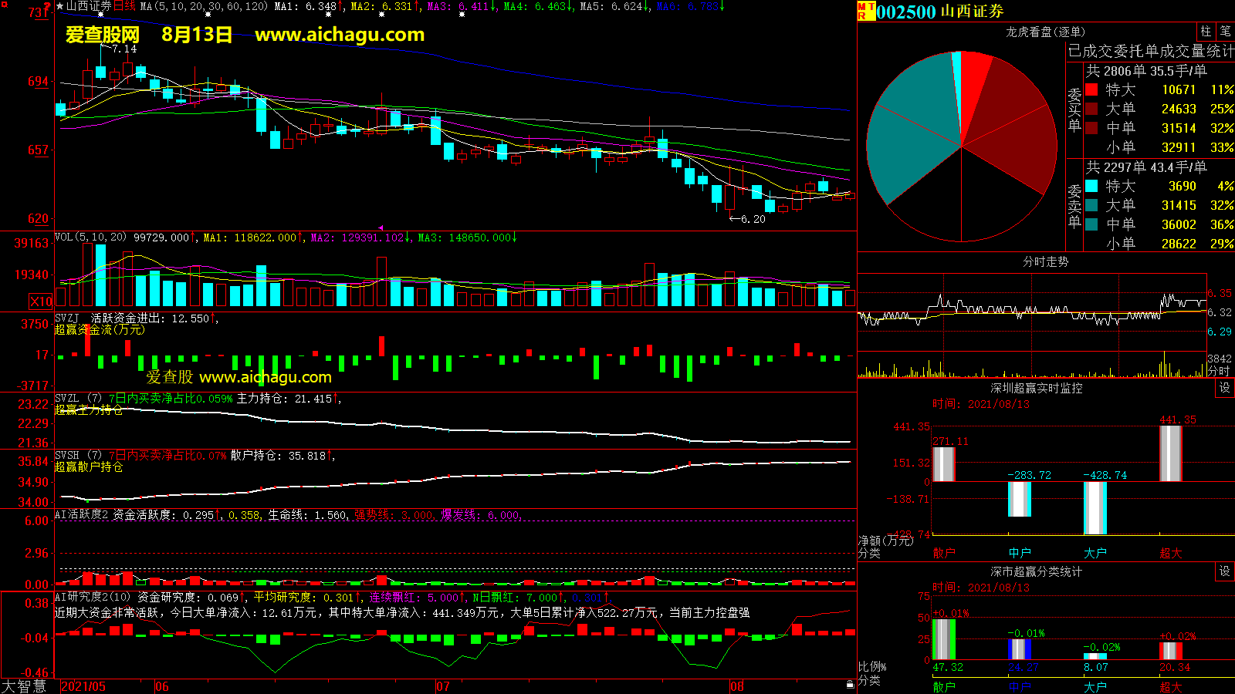Image resolution: width=1235 pixels, height=694 pixels.
Task: Click the star icon before 山西证券 title
Action: 59,6
